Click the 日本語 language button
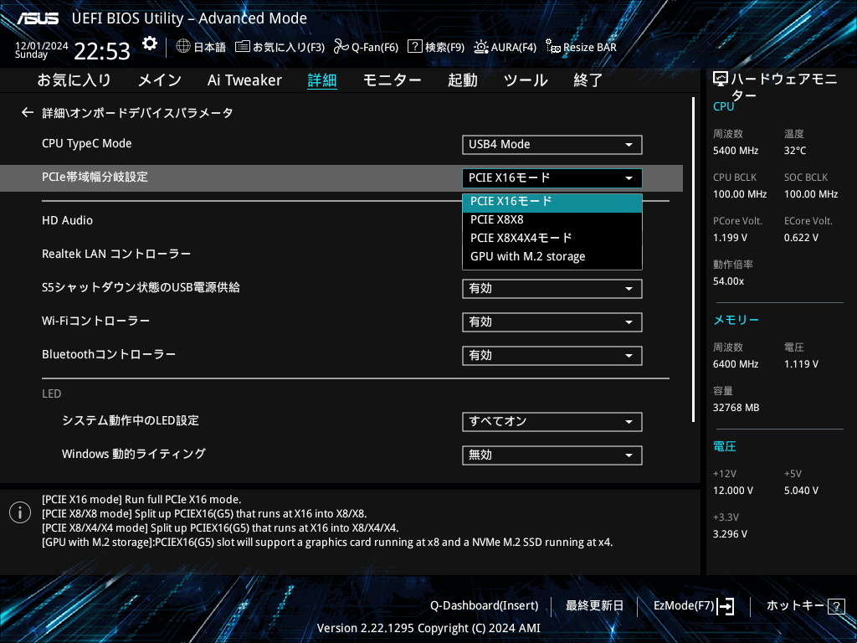Screen dimensions: 857x643 coord(210,48)
